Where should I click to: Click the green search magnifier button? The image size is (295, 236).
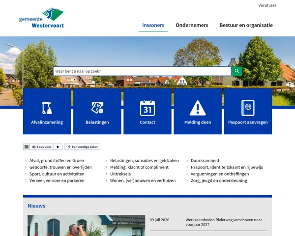(237, 71)
